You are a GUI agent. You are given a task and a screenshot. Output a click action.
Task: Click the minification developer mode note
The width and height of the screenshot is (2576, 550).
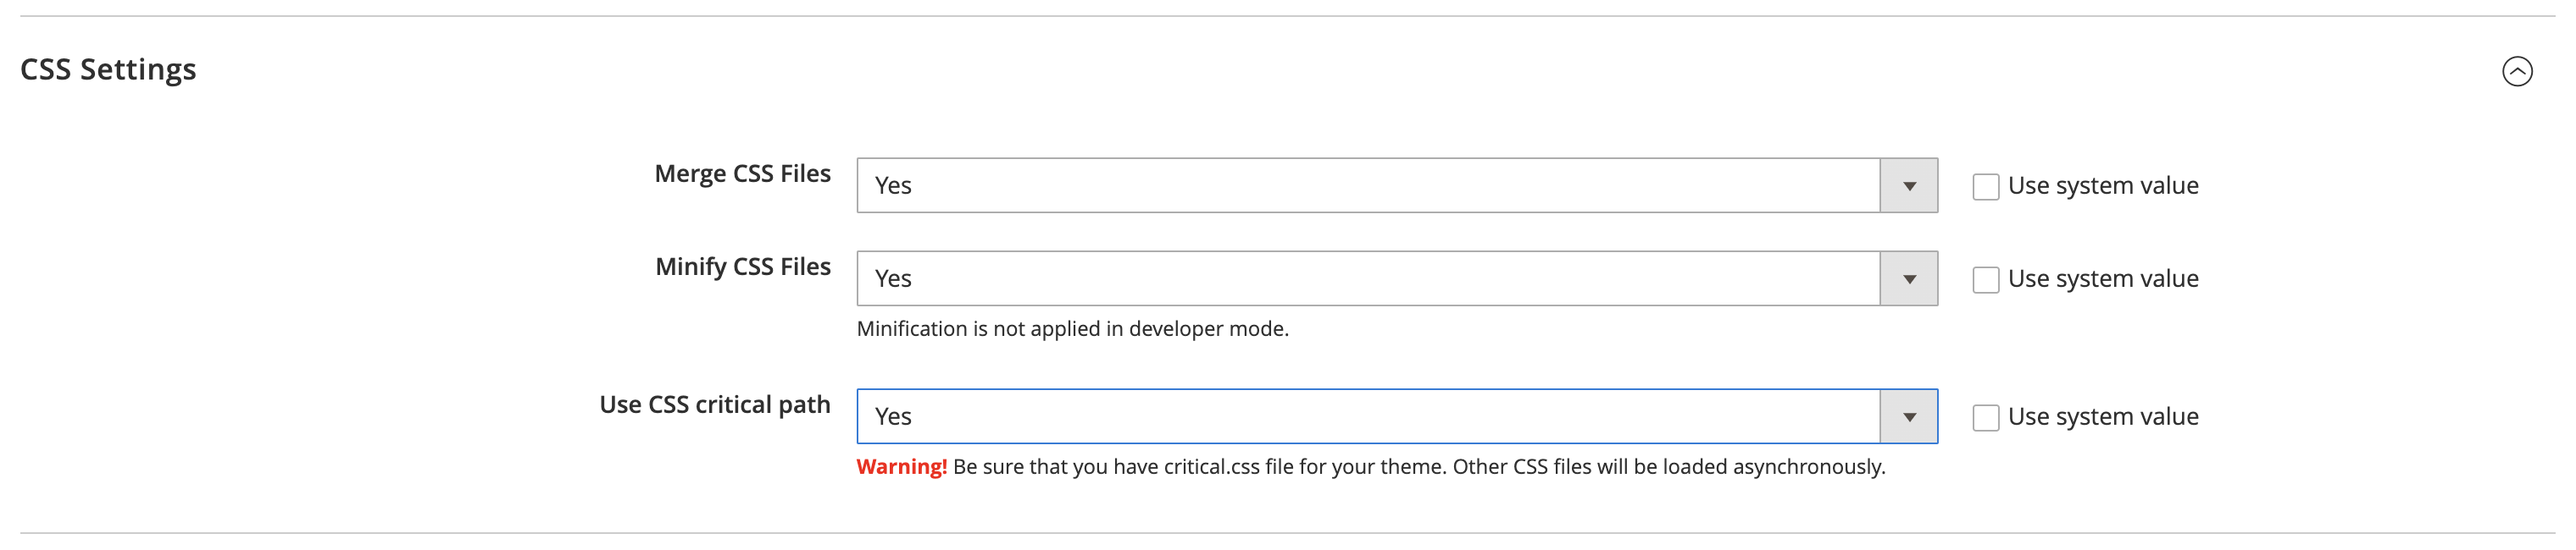tap(1072, 328)
